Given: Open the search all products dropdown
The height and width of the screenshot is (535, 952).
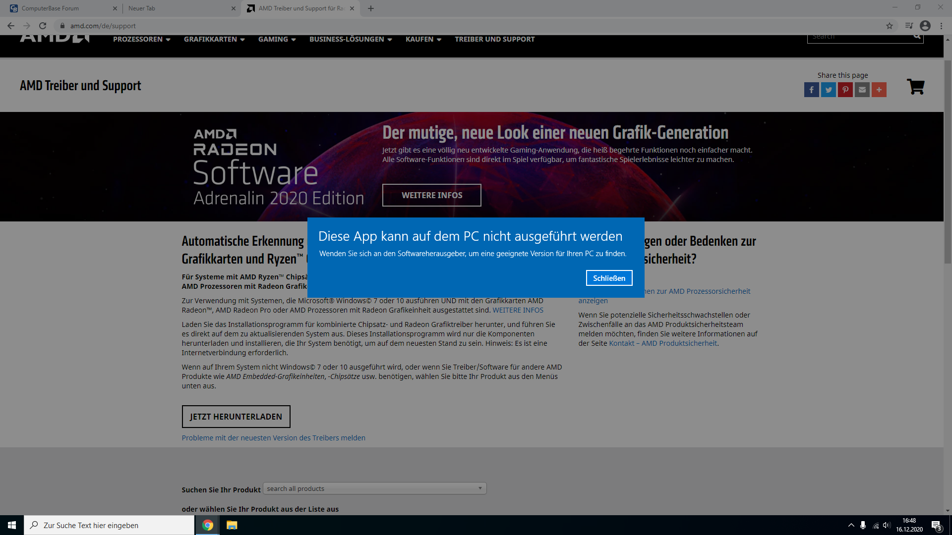Looking at the screenshot, I should click(374, 488).
